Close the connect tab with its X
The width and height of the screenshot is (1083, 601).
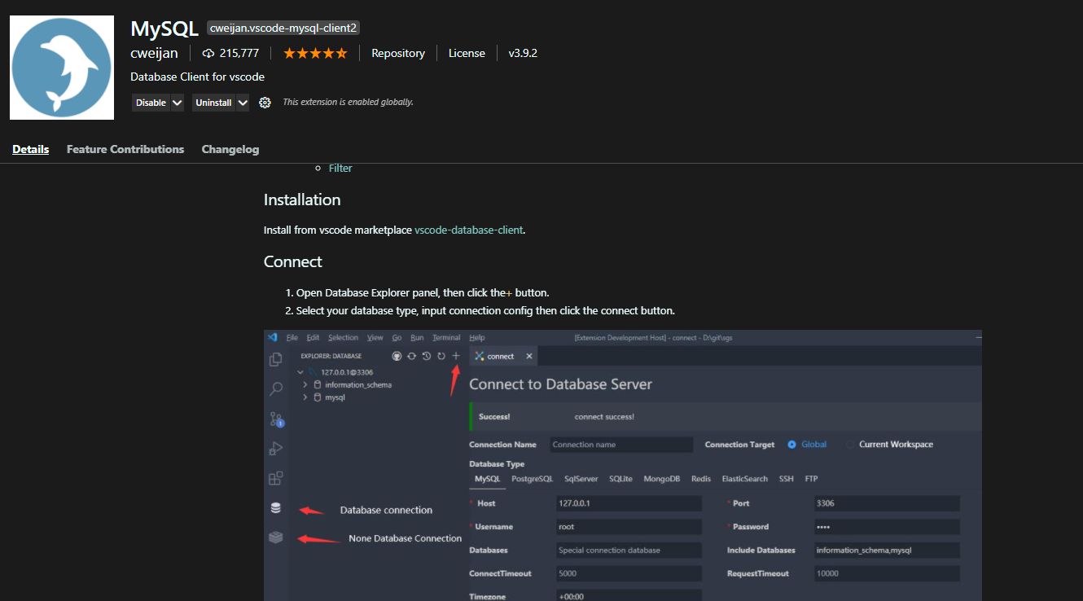click(529, 356)
